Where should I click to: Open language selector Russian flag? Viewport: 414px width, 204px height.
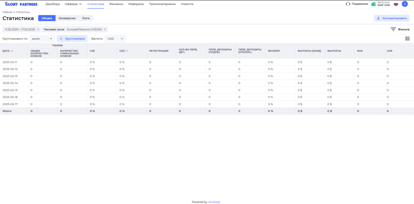coord(396,4)
